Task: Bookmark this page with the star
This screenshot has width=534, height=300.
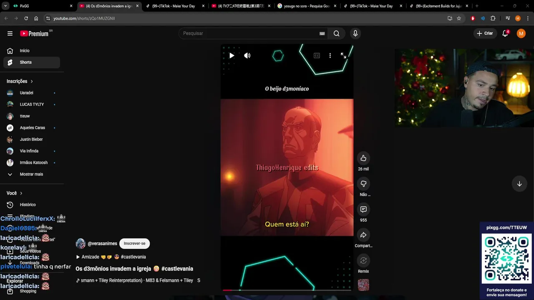Action: click(x=459, y=18)
